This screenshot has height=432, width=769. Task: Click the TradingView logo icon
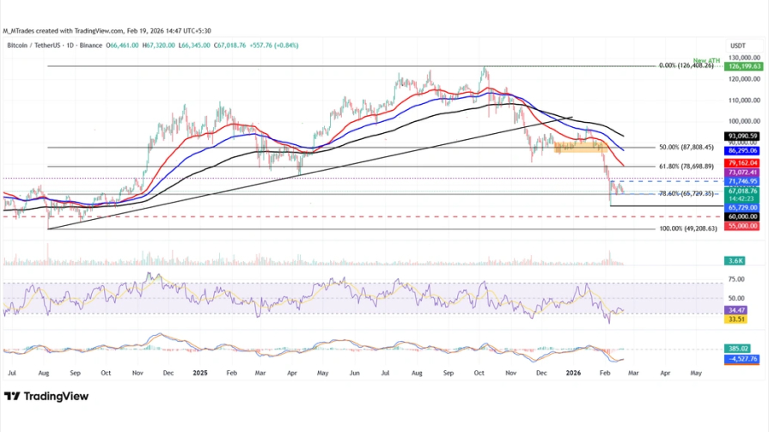click(12, 396)
